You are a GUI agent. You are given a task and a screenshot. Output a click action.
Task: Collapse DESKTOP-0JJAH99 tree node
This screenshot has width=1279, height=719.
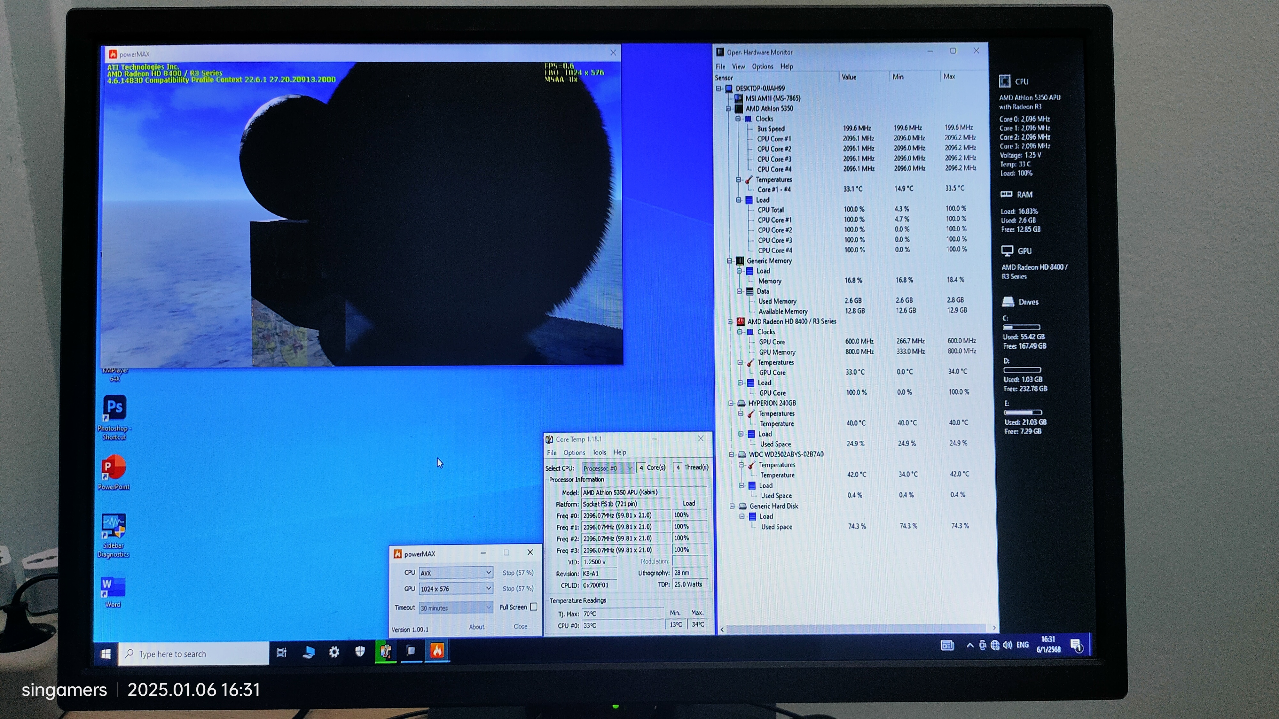[x=718, y=88]
